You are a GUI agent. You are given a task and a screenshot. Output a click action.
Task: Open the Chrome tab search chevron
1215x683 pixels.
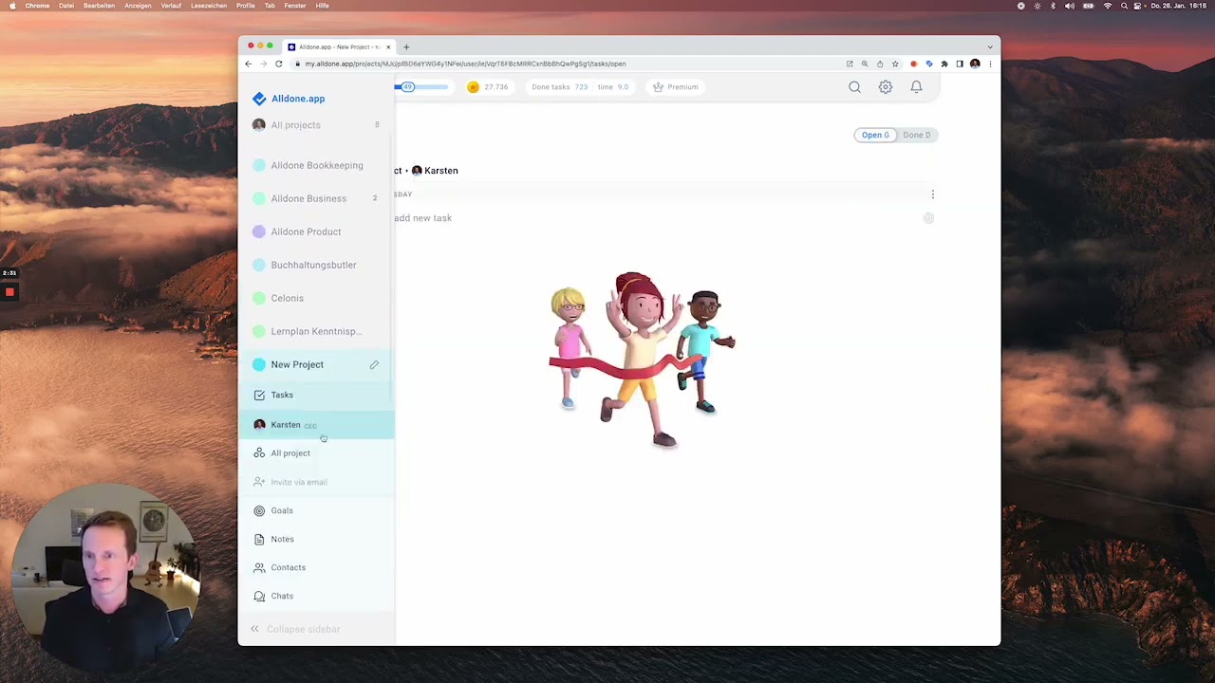990,46
